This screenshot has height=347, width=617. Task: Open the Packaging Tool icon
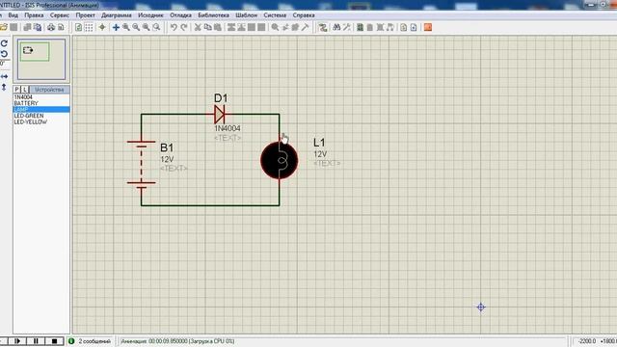click(x=295, y=27)
